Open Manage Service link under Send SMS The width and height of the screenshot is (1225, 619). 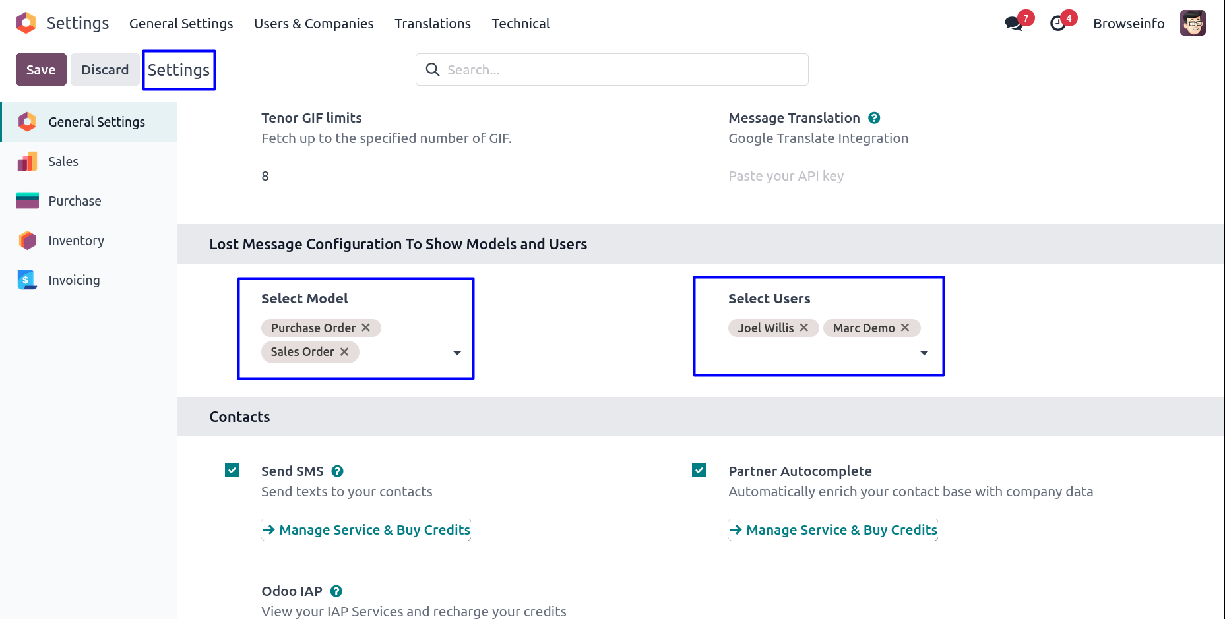[x=367, y=530]
